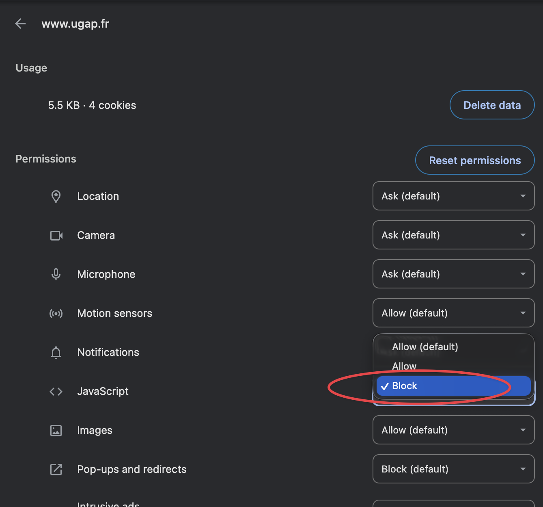This screenshot has height=507, width=543.
Task: Click the Reset permissions button
Action: 474,160
